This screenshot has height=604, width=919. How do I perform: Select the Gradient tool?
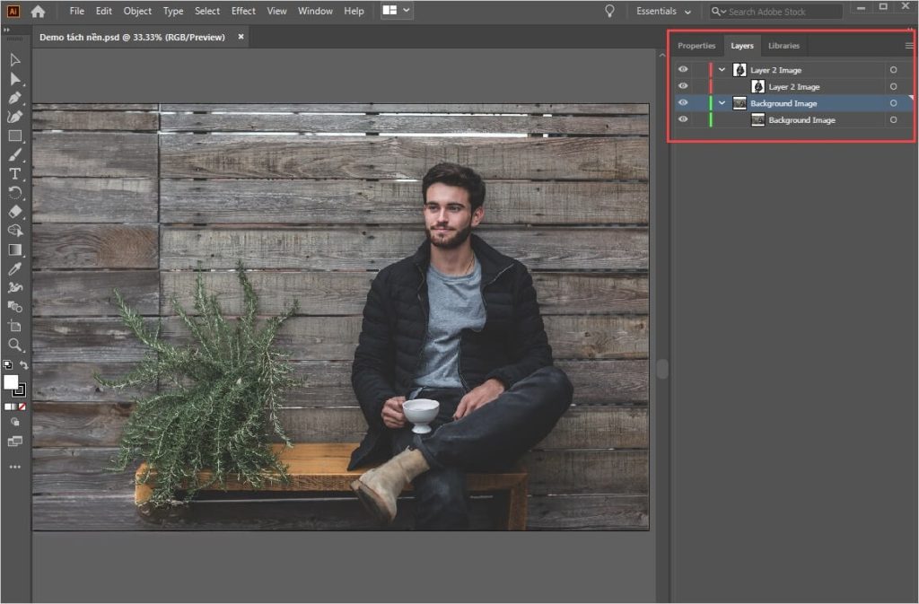pos(15,250)
